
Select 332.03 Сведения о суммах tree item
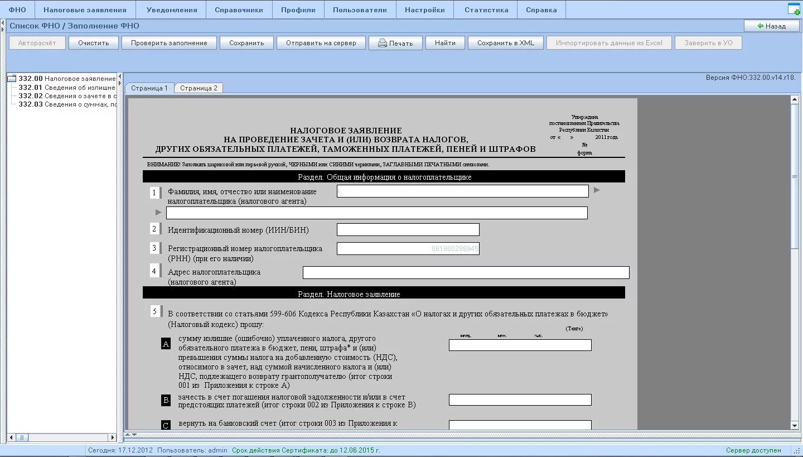click(x=67, y=104)
